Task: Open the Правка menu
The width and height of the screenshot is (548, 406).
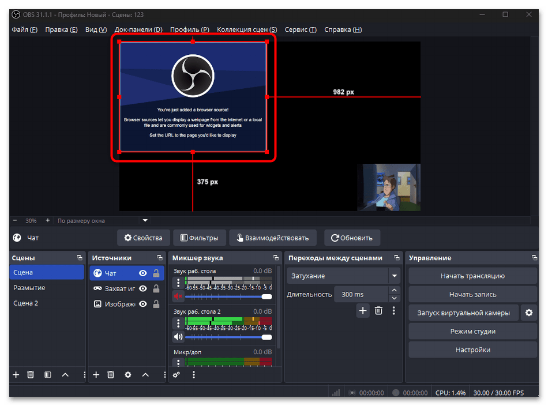Action: [61, 29]
